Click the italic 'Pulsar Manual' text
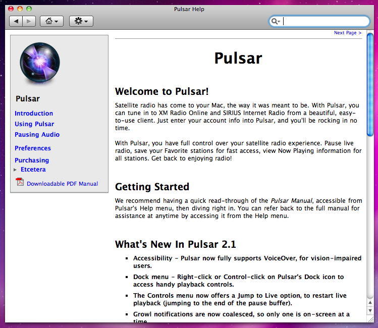 [292, 201]
